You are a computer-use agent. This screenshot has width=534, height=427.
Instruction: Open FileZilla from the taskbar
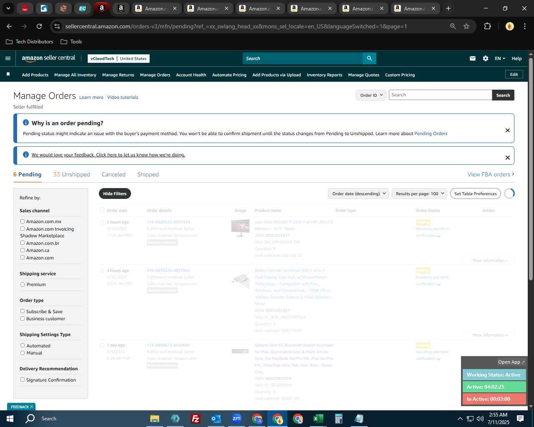pos(195,418)
